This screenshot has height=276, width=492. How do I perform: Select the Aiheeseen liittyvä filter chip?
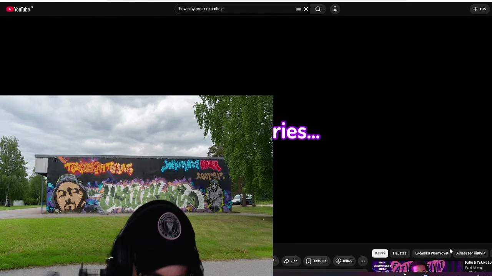click(470, 253)
